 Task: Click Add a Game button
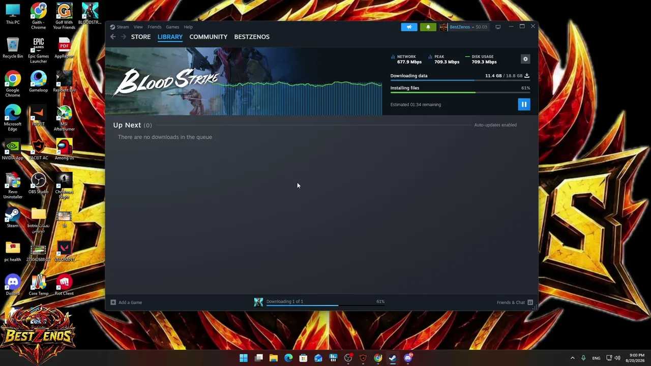point(127,302)
